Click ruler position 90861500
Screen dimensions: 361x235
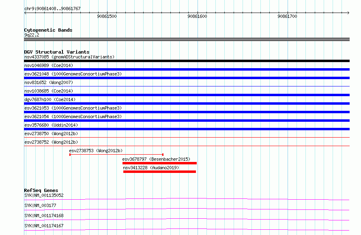[107, 16]
